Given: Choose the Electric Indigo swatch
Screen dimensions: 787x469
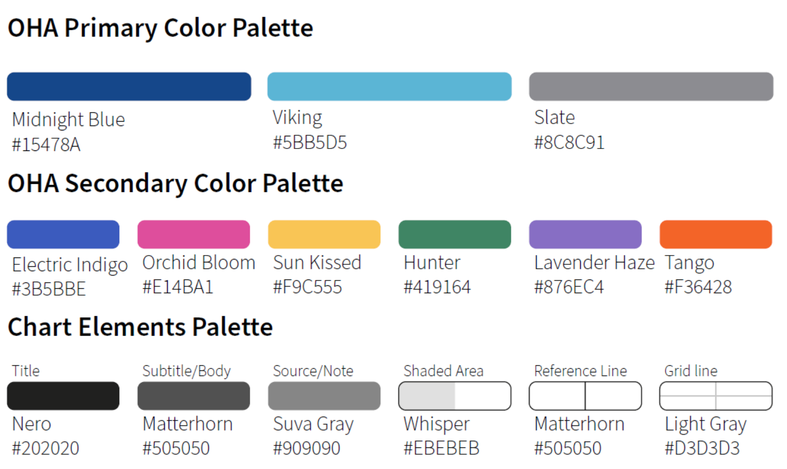Looking at the screenshot, I should [x=63, y=234].
